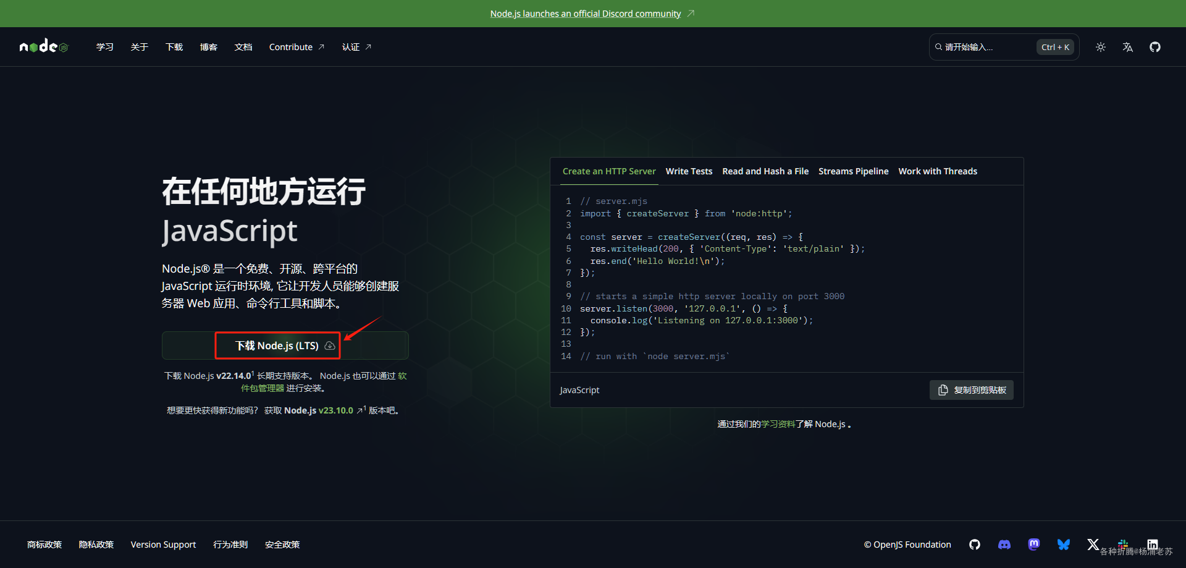Focus the 请开始输入 search field

[1004, 47]
